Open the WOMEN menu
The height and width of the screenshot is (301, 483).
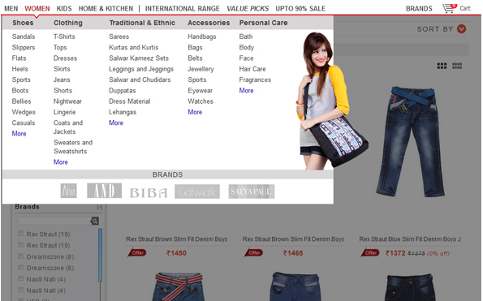pyautogui.click(x=37, y=9)
